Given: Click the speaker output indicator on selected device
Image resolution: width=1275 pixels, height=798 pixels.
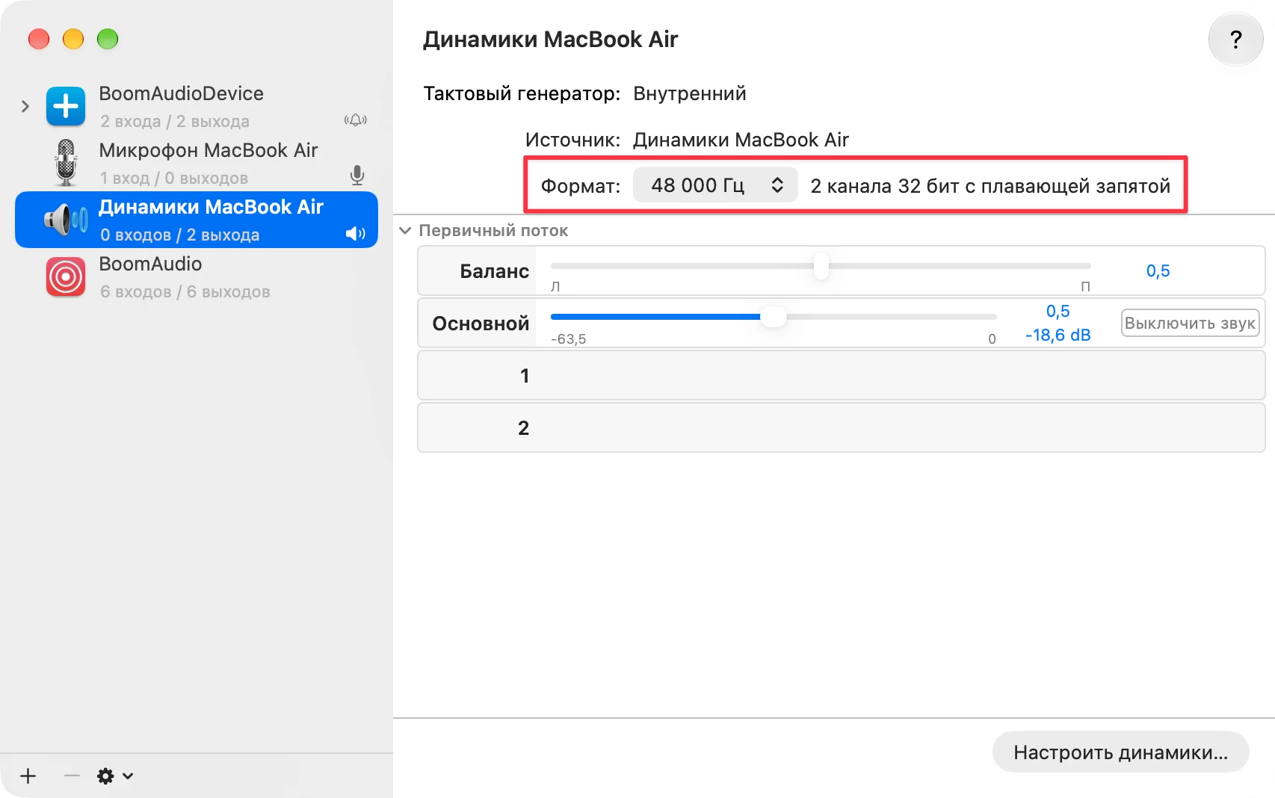Looking at the screenshot, I should [356, 234].
